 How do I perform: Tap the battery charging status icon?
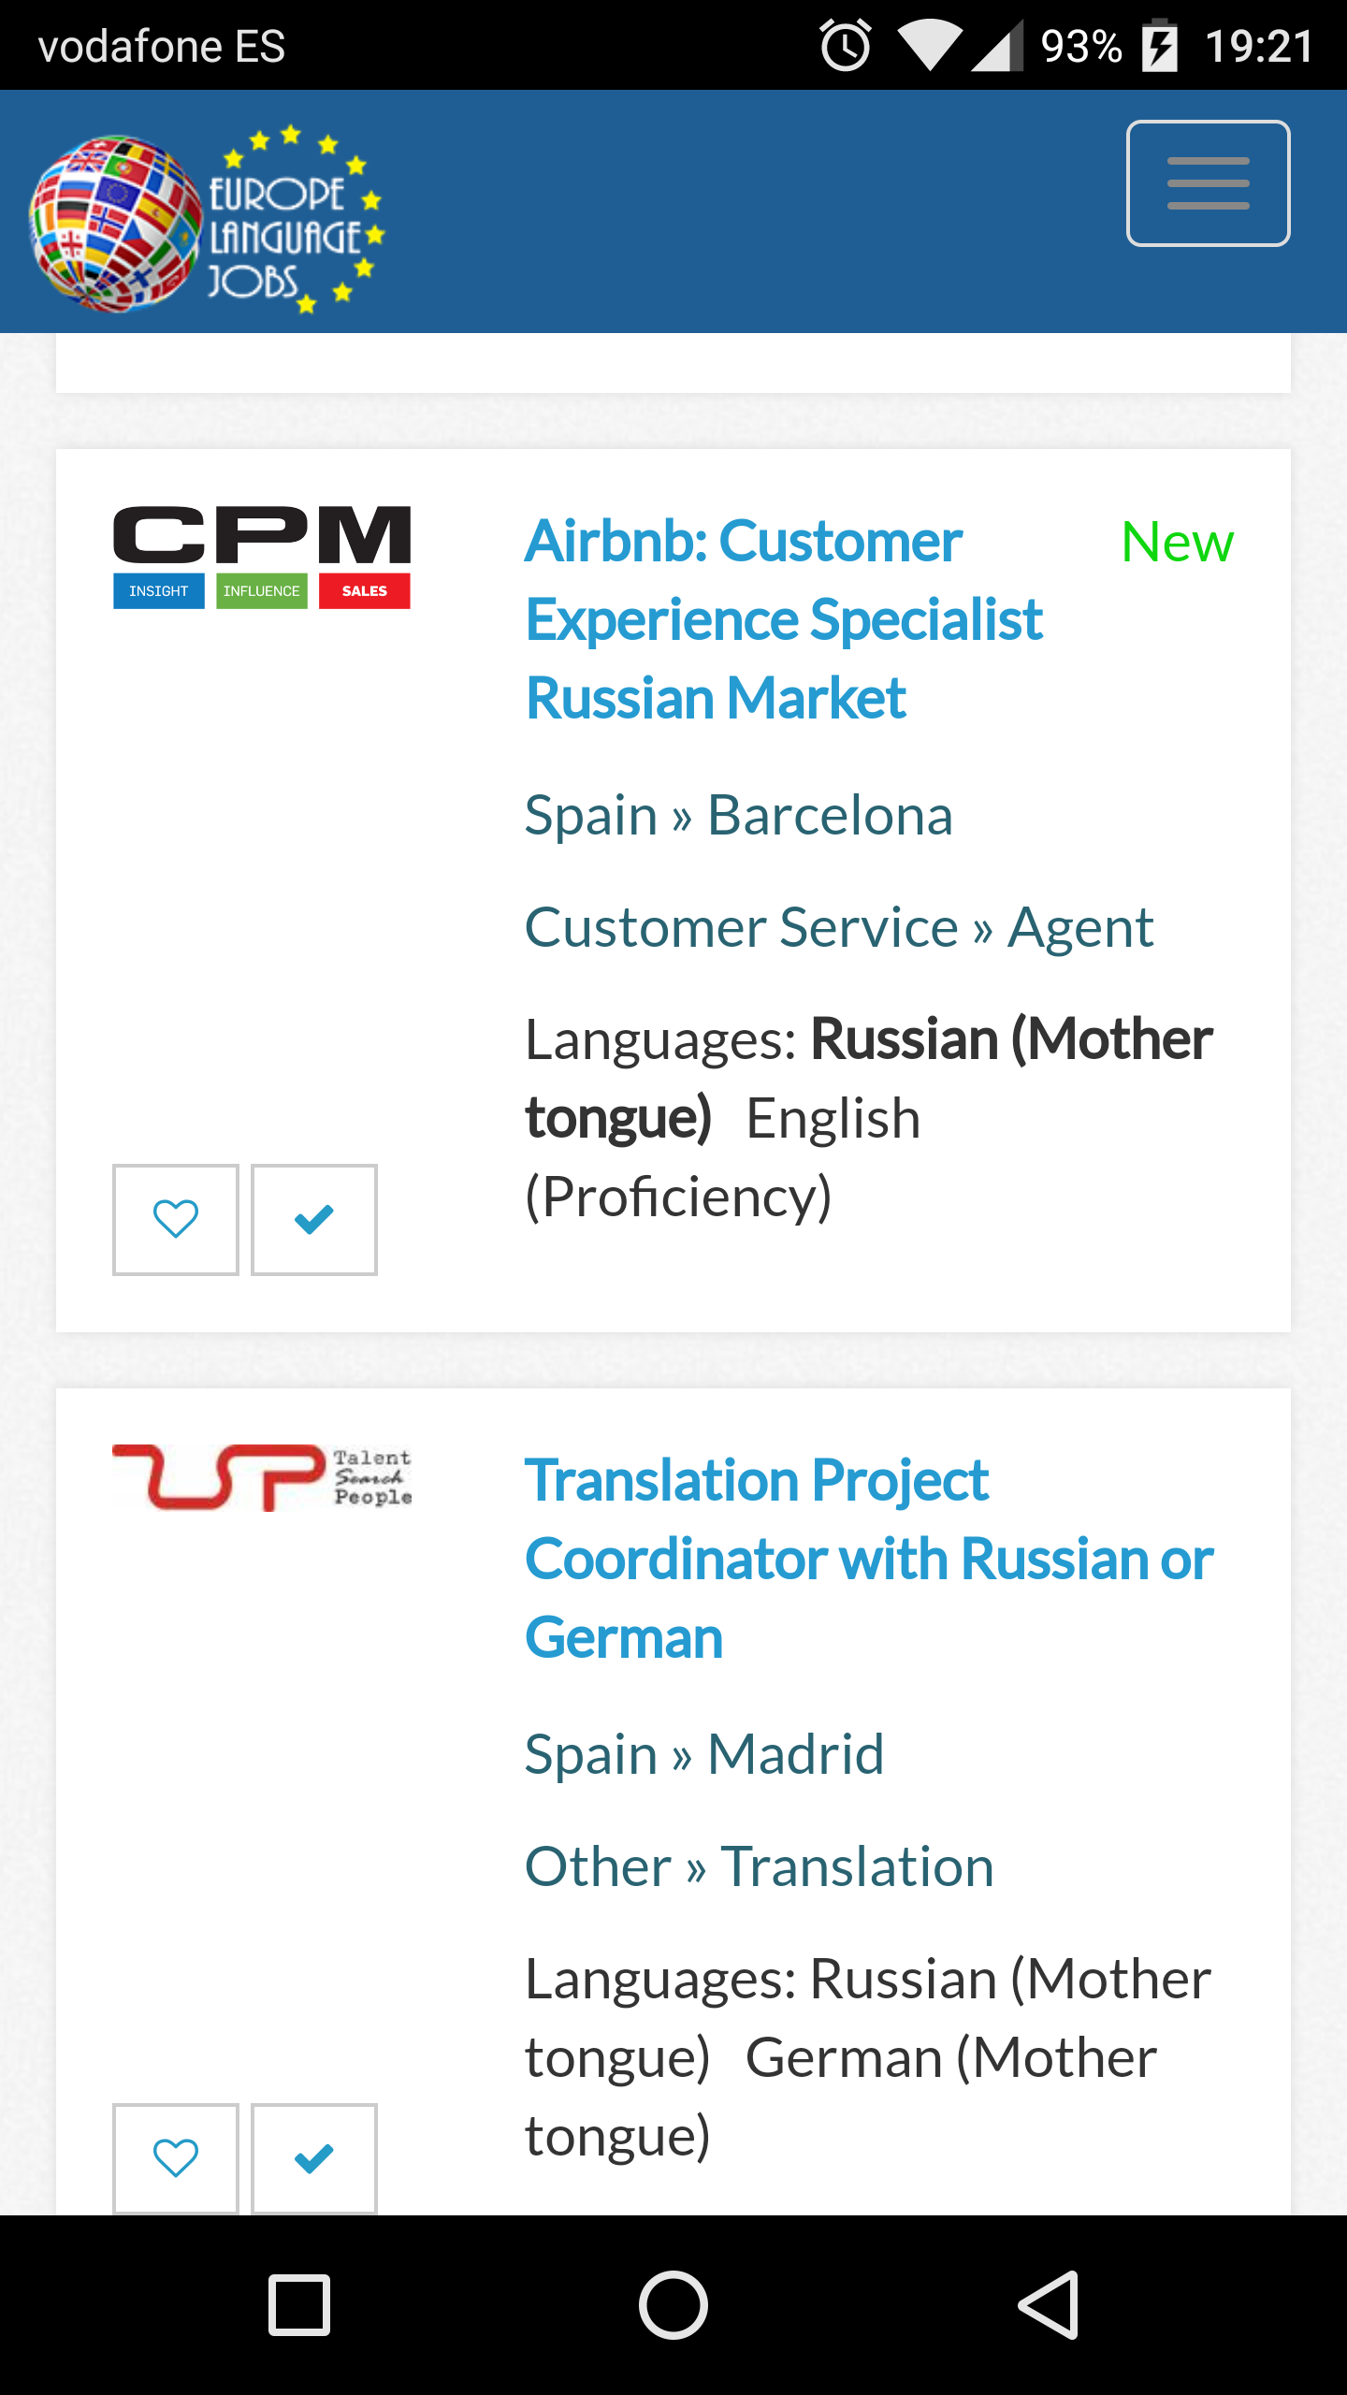(x=1160, y=46)
